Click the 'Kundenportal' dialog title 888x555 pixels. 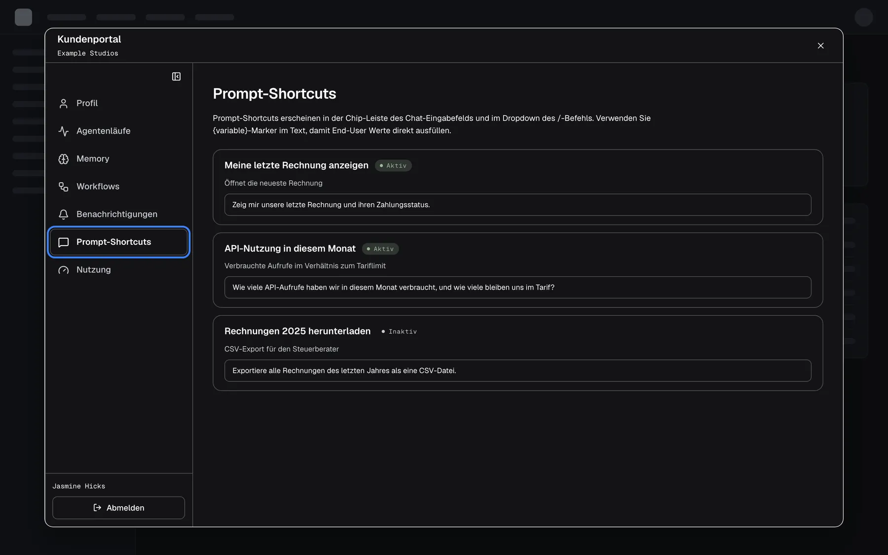tap(89, 39)
